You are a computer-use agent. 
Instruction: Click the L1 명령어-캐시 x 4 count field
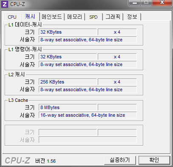point(117,57)
